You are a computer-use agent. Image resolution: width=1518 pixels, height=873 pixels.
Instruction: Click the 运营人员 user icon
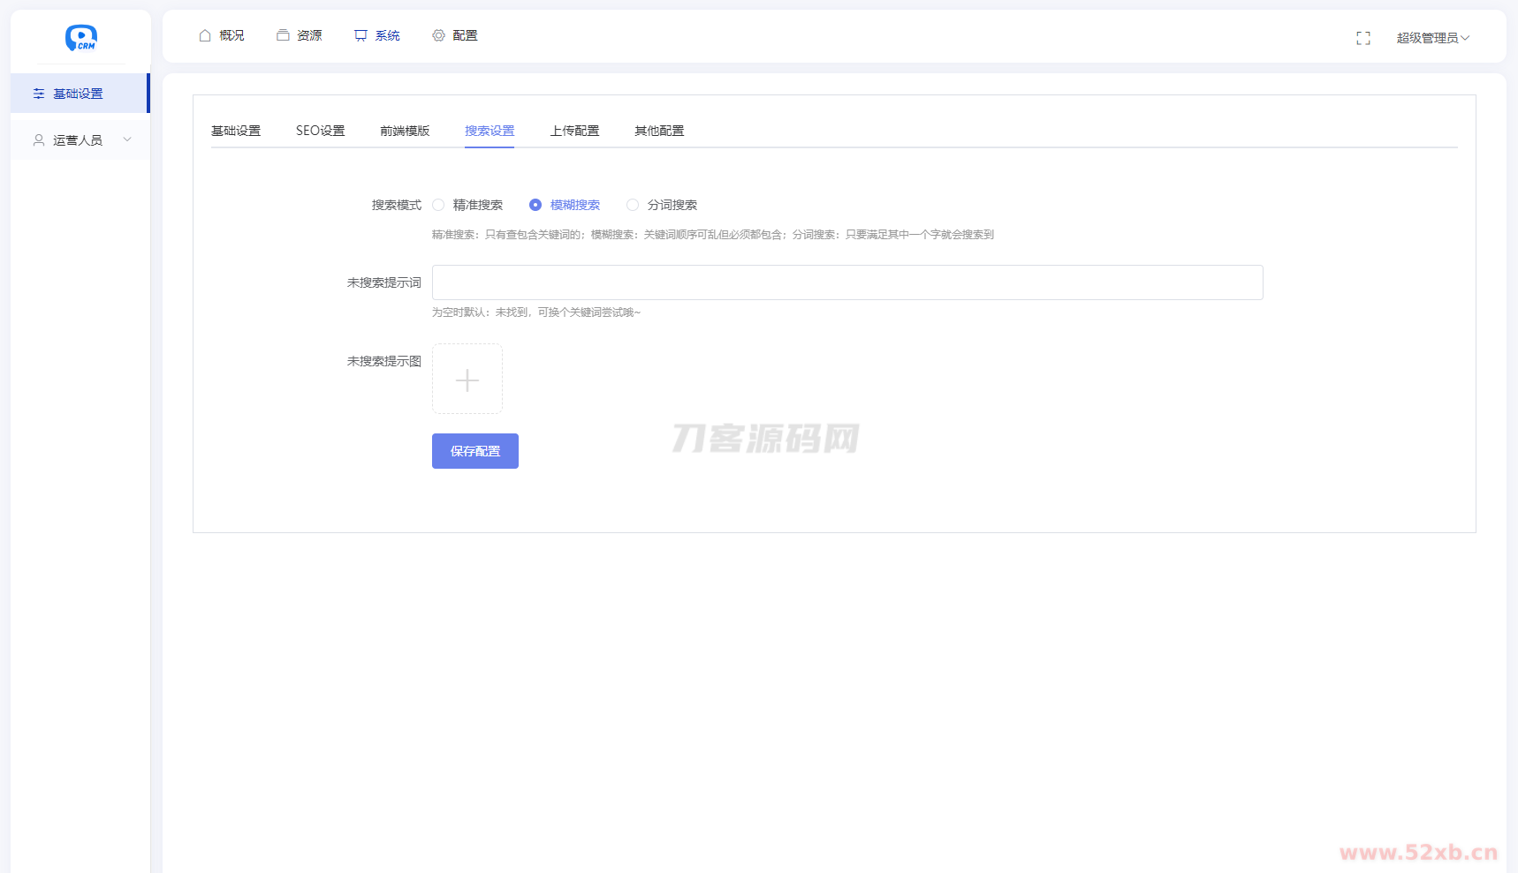pos(39,140)
